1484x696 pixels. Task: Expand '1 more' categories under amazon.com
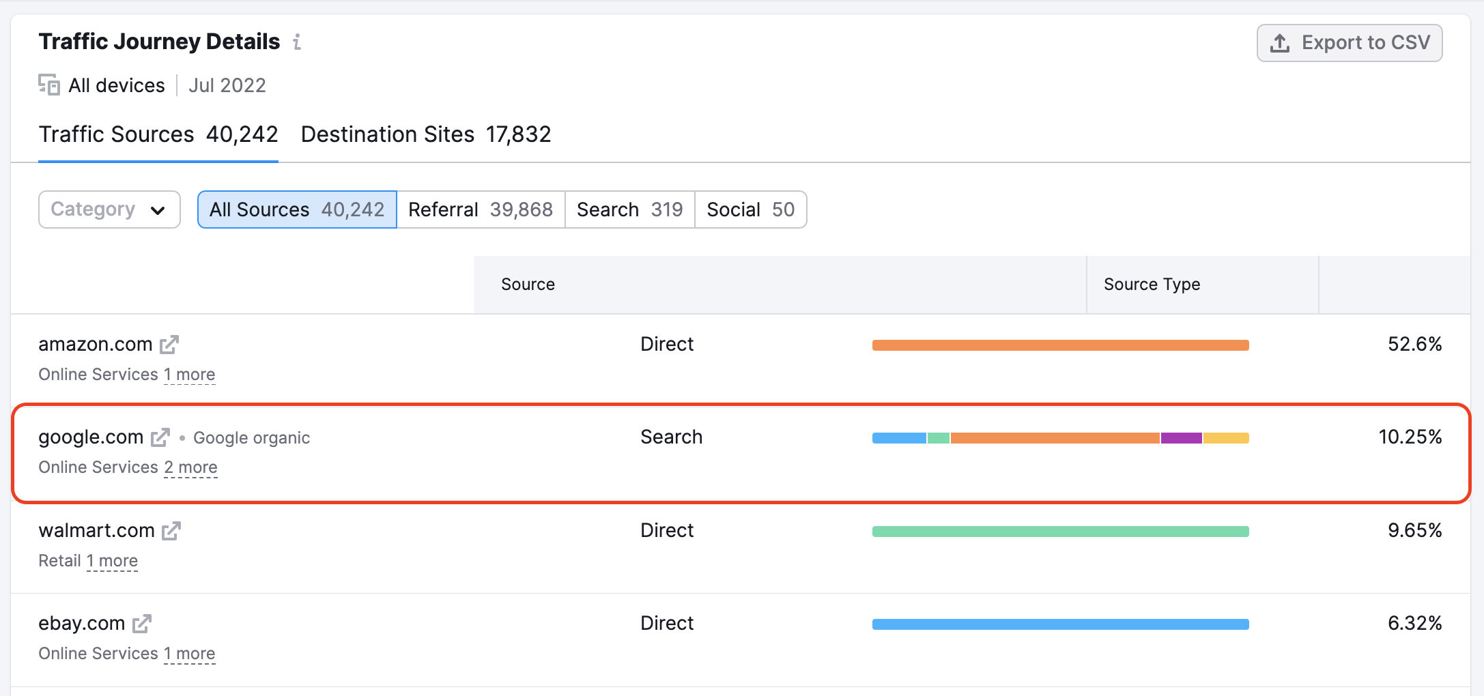pos(190,375)
